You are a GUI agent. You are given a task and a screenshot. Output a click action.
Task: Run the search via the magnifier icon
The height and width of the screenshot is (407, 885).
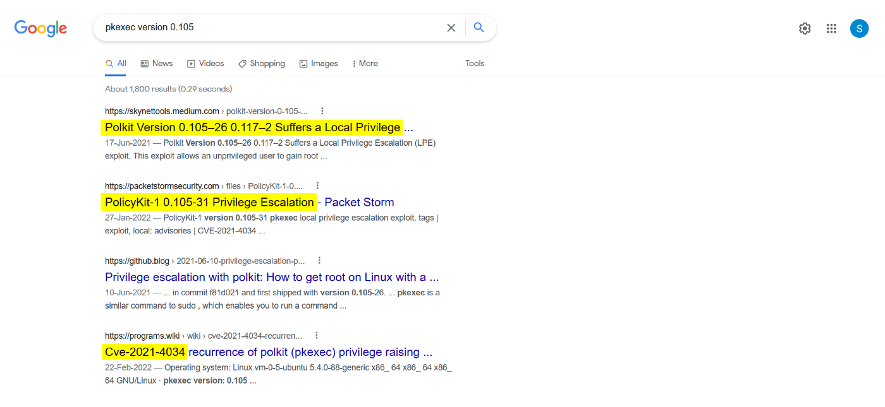click(x=479, y=27)
